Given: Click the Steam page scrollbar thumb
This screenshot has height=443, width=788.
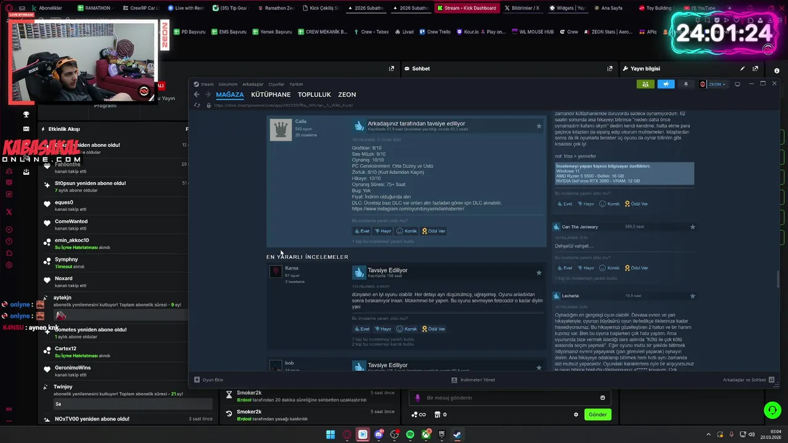Looking at the screenshot, I should coord(778,279).
